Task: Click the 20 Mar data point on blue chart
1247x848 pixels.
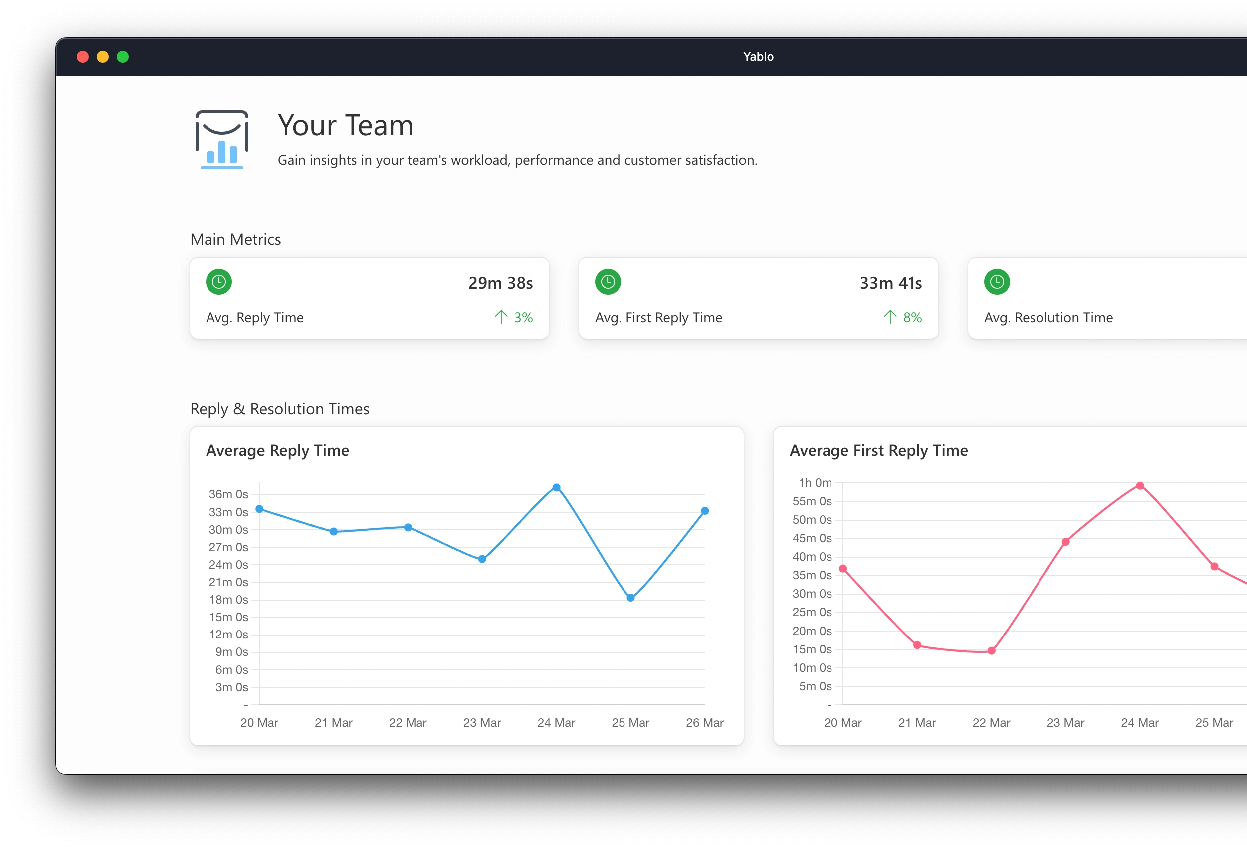Action: 260,509
